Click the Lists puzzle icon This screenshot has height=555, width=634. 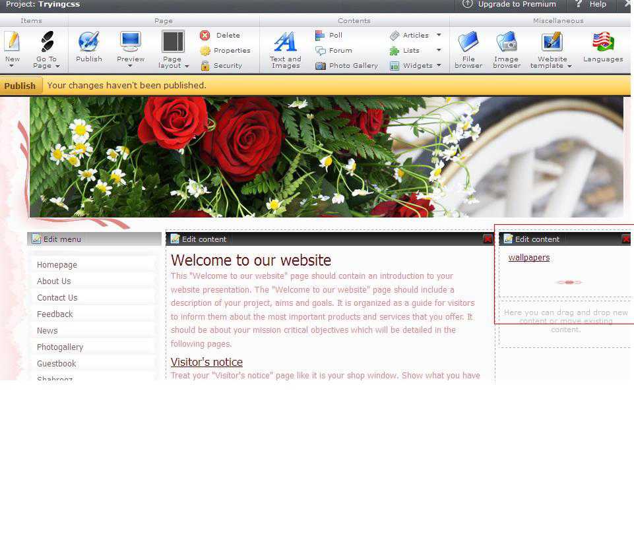pos(395,51)
